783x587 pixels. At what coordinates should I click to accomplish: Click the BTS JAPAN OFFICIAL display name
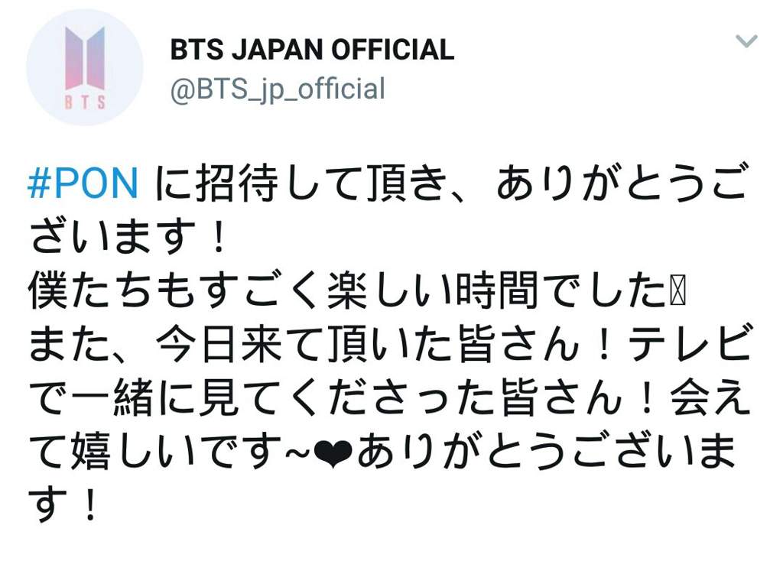tap(312, 50)
